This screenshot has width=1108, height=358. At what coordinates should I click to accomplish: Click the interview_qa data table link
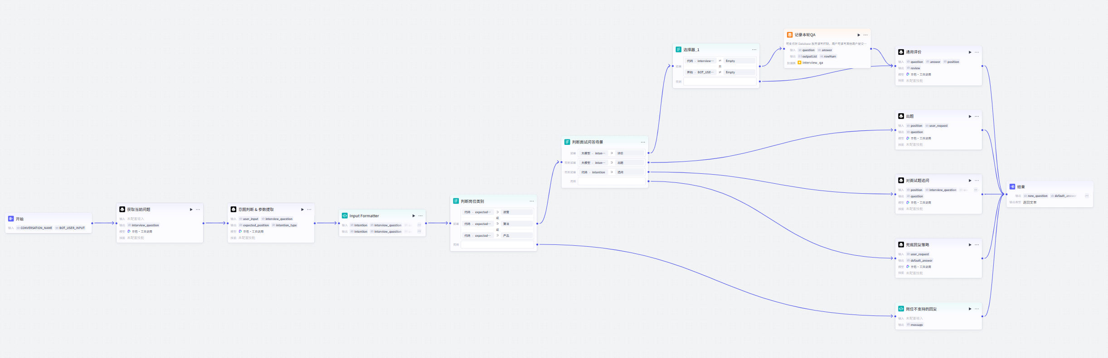click(x=812, y=63)
